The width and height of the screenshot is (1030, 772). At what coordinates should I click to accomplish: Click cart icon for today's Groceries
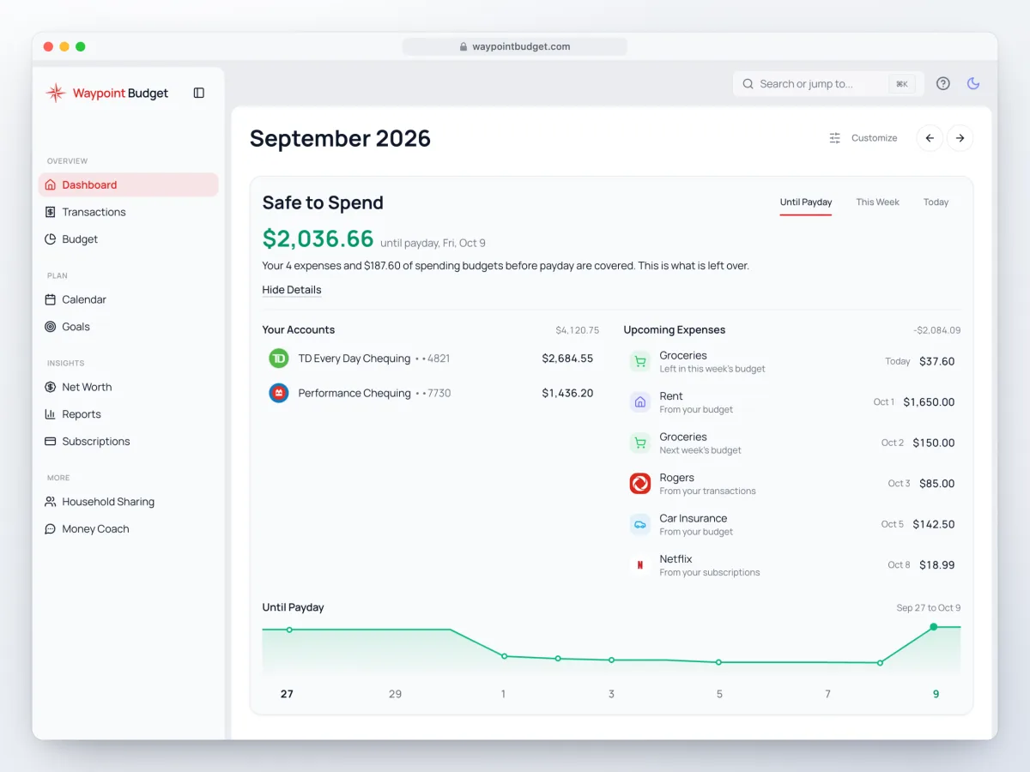(x=640, y=362)
